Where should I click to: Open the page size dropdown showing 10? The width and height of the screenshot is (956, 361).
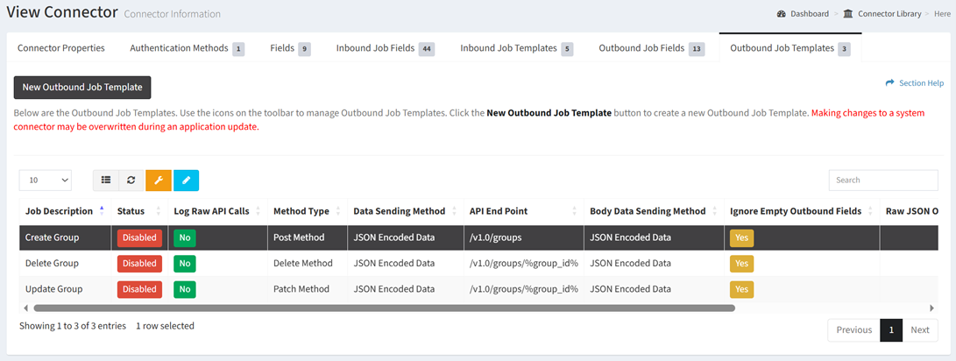(x=46, y=180)
